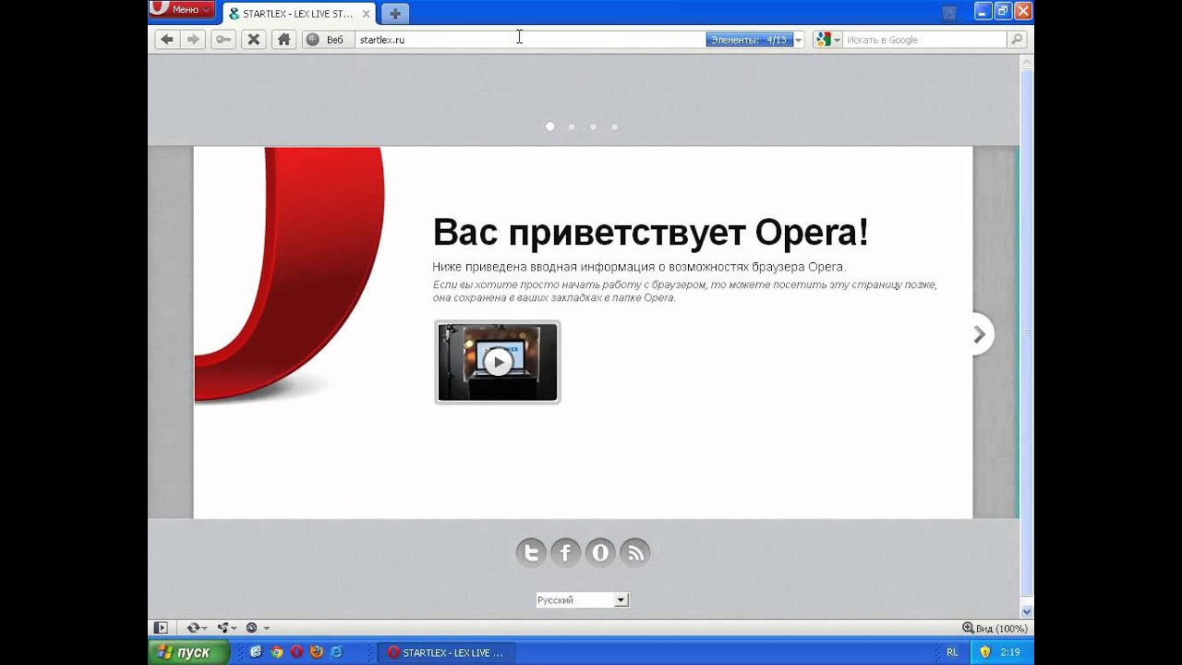Open the Opera Link sync menu
The image size is (1182, 665).
pos(197,628)
